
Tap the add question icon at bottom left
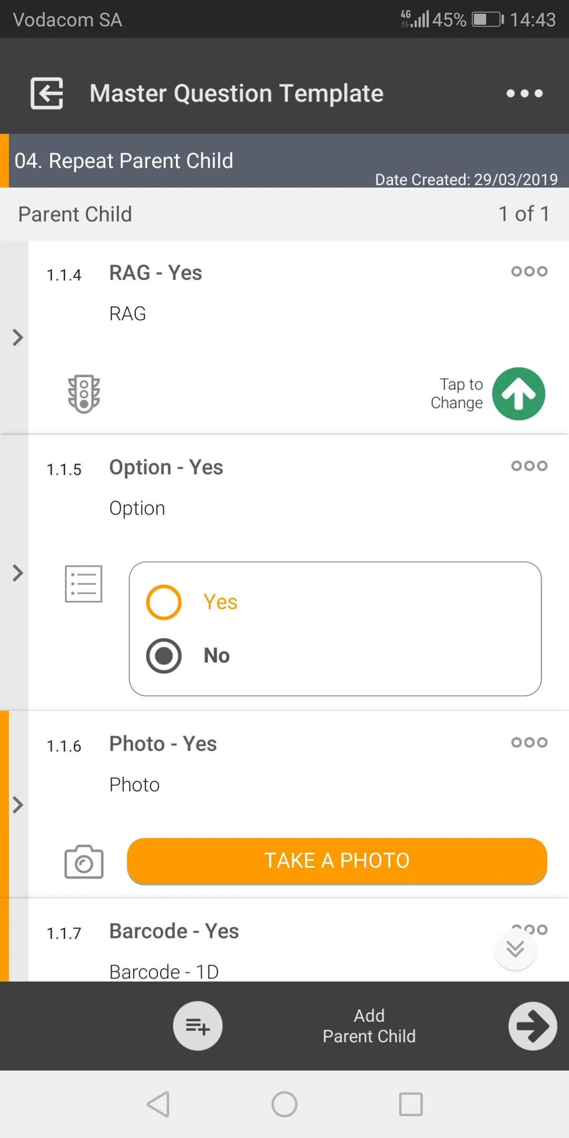point(198,1026)
